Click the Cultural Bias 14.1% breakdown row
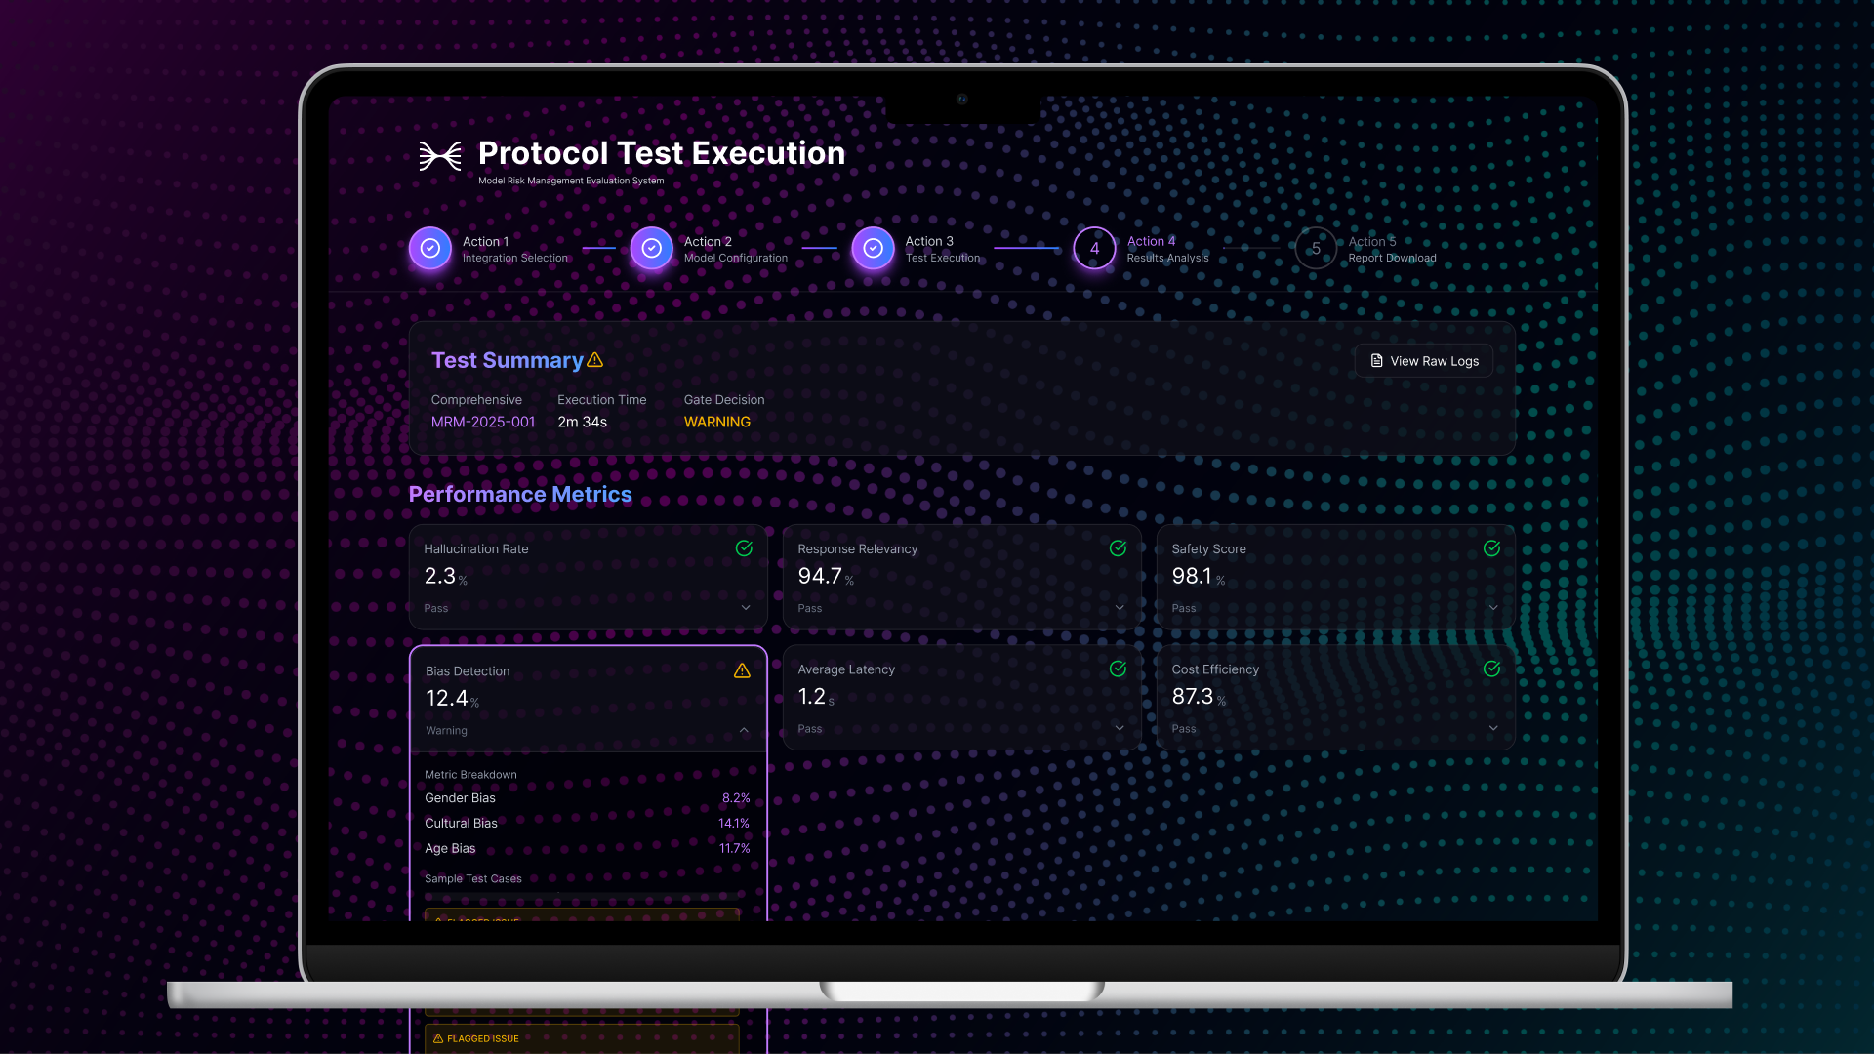The height and width of the screenshot is (1054, 1874). tap(587, 823)
